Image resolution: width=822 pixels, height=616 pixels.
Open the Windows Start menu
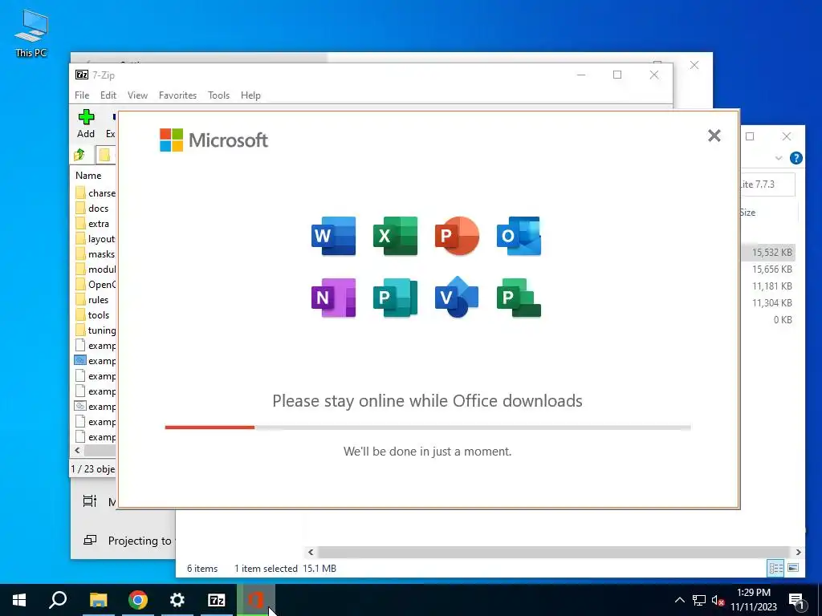[19, 600]
